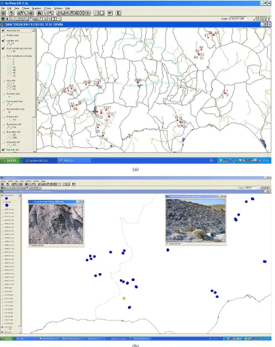Screen dimensions: 275x347
Task: Enable the Relieve.jpg theme checkbox
Action: coord(3,36)
